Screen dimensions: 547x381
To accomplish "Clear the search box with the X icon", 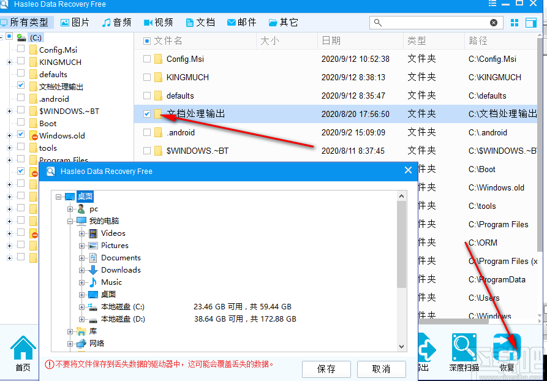I will [494, 23].
